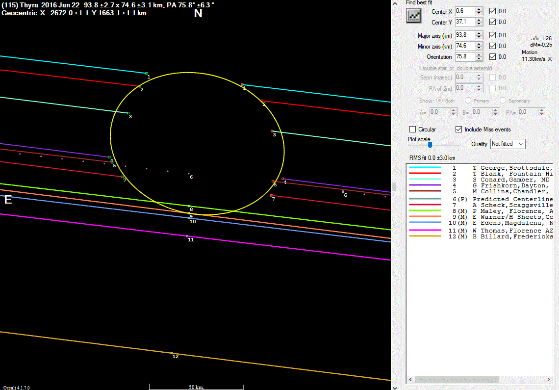Click into the Orientation input field
The image size is (559, 390).
pos(464,57)
